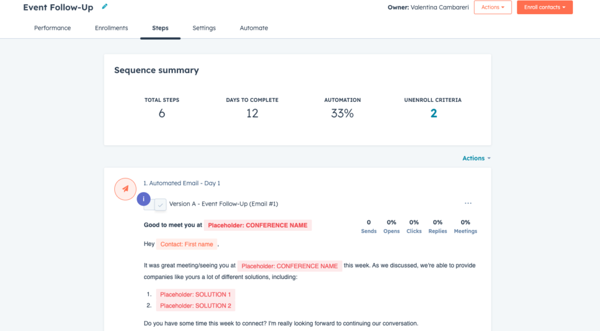Select the Steps tab

click(x=160, y=28)
